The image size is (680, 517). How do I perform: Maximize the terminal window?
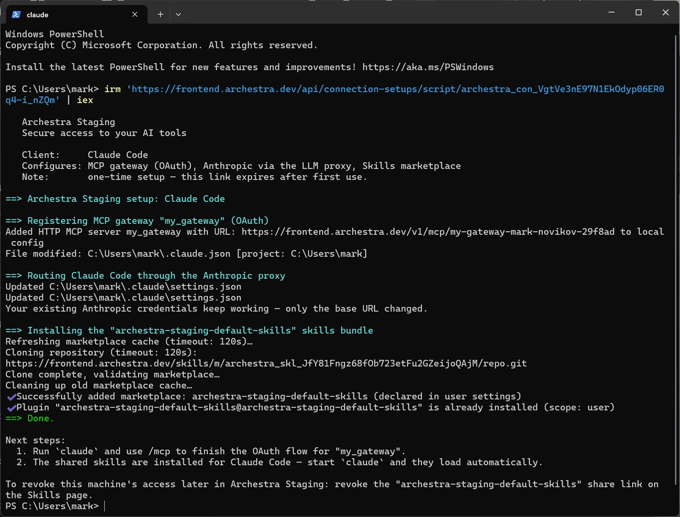click(x=638, y=13)
